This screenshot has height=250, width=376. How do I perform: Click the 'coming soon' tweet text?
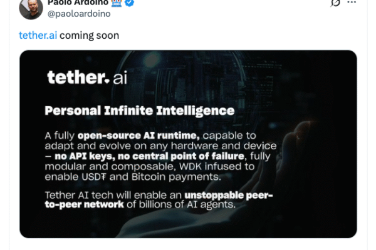(x=89, y=36)
